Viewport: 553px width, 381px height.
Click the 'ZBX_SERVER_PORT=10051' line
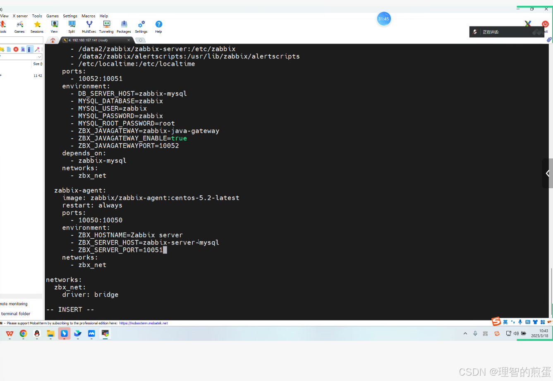(x=120, y=250)
